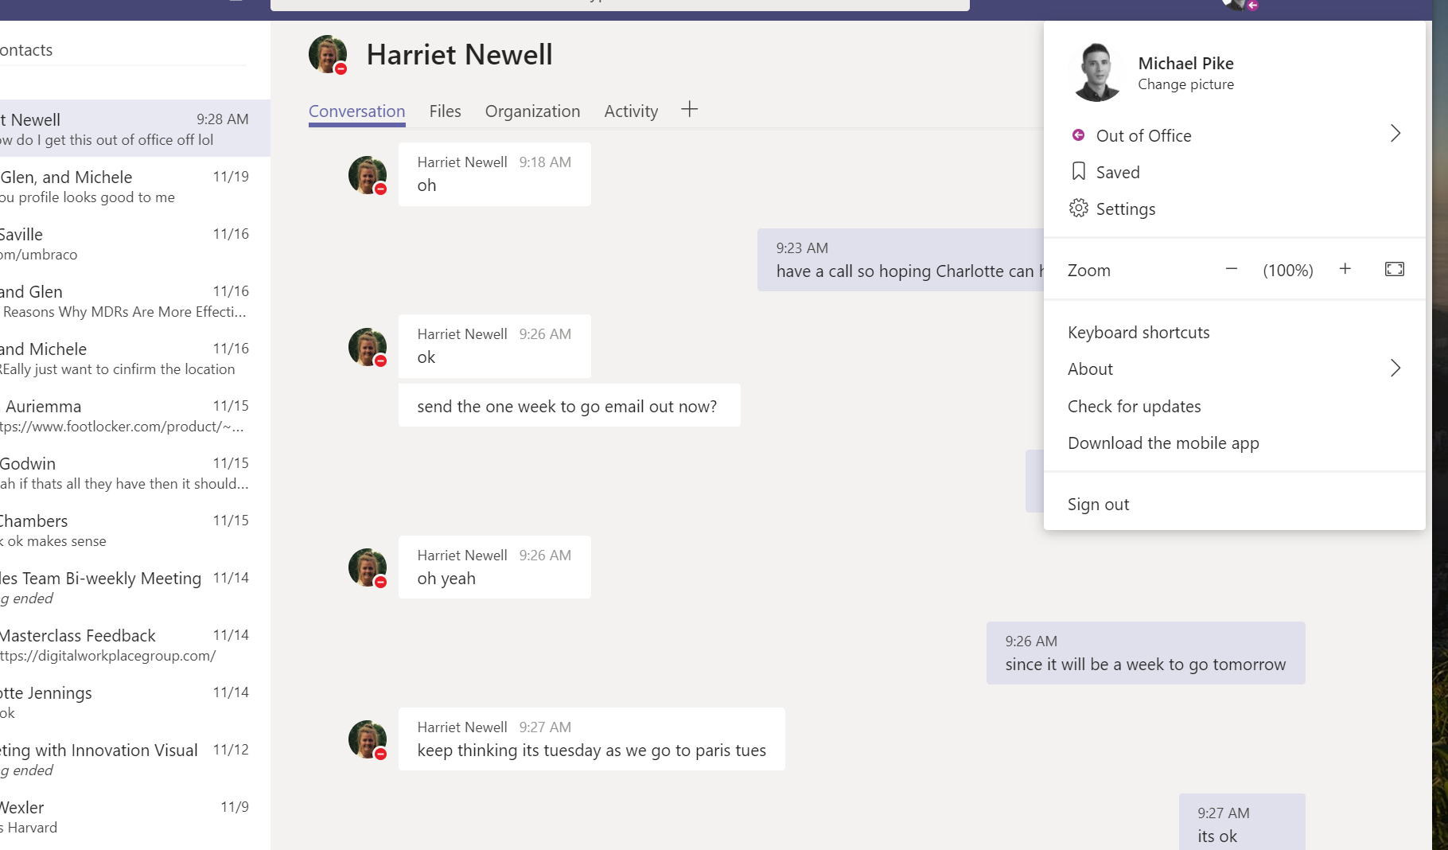This screenshot has height=850, width=1448.
Task: Select Check for updates
Action: pos(1134,407)
